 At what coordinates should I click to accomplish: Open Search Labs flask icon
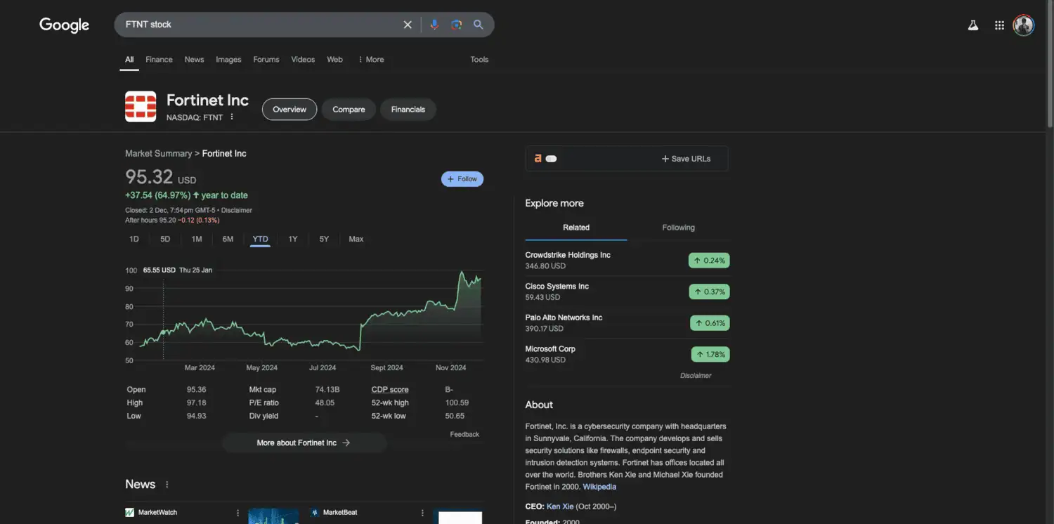pyautogui.click(x=973, y=25)
